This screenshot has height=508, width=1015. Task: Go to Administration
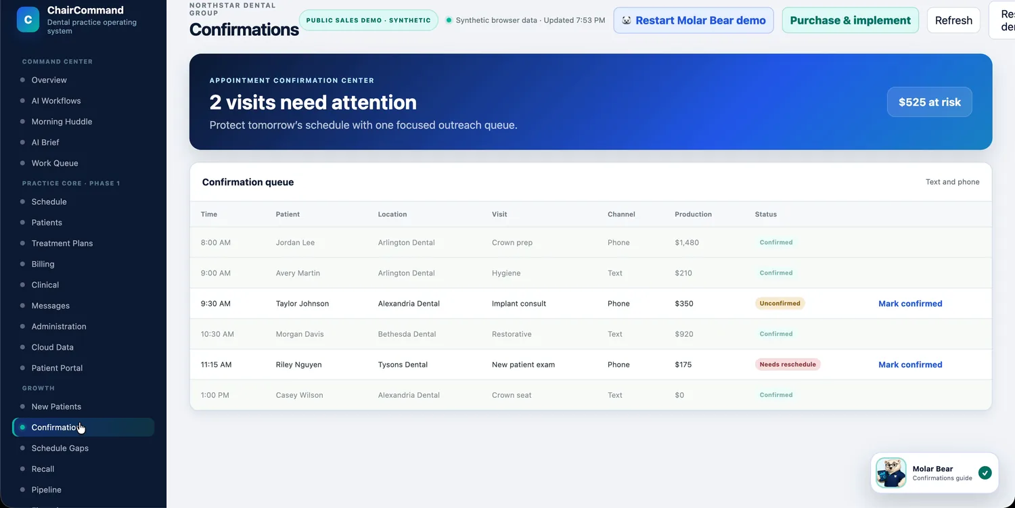59,327
